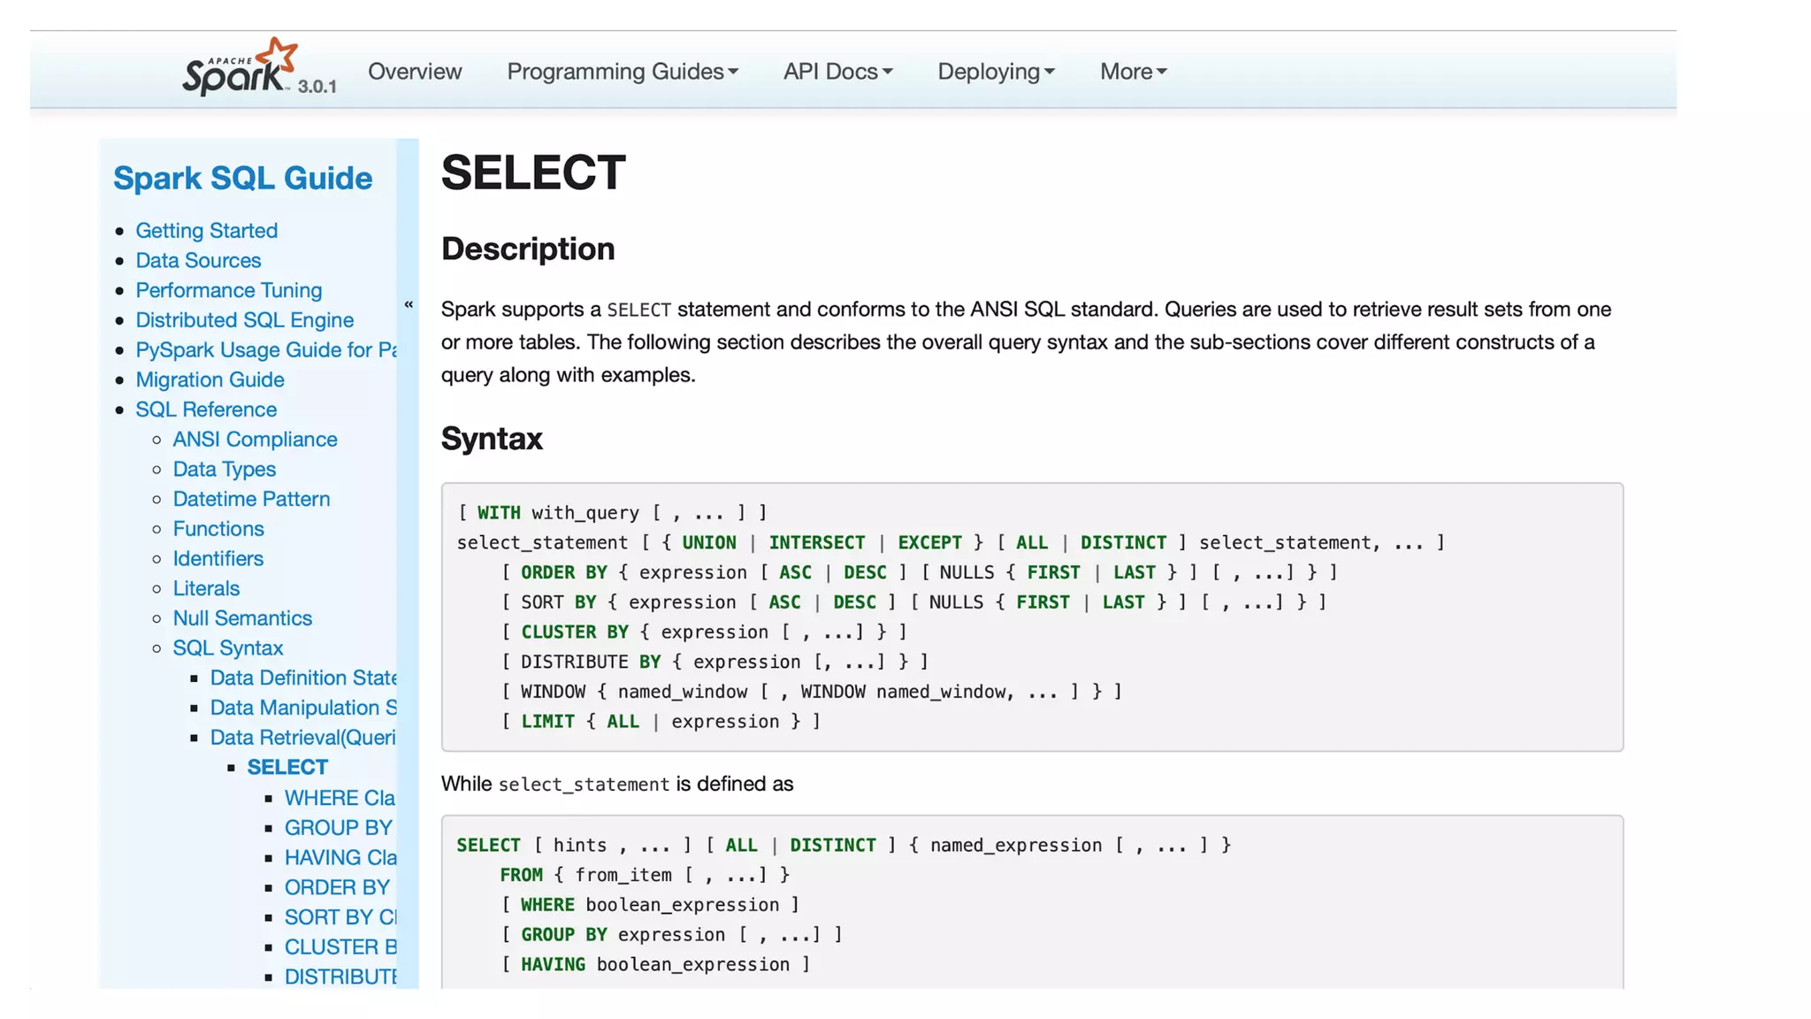This screenshot has height=1019, width=1811.
Task: Select the SQL Reference sidebar item
Action: 206,410
